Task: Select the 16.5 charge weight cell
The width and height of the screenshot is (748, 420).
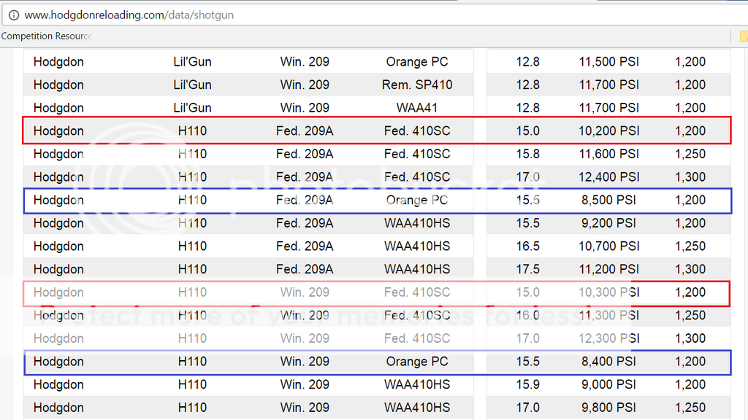Action: [x=527, y=246]
